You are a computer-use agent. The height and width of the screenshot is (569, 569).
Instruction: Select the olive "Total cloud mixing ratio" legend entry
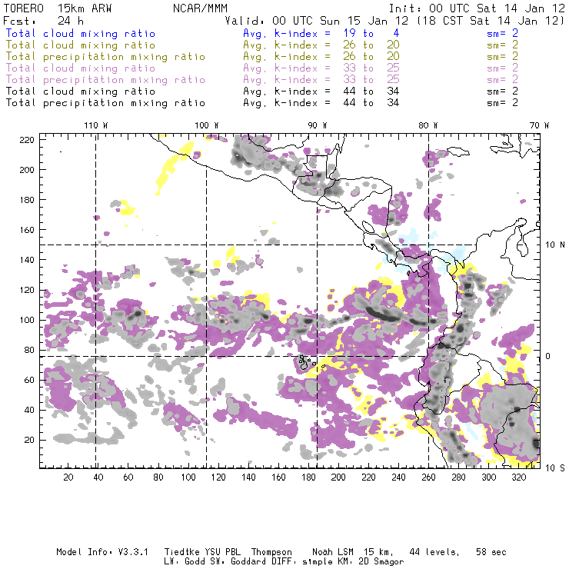[x=81, y=45]
